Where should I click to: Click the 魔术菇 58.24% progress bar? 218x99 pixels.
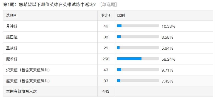[138, 59]
